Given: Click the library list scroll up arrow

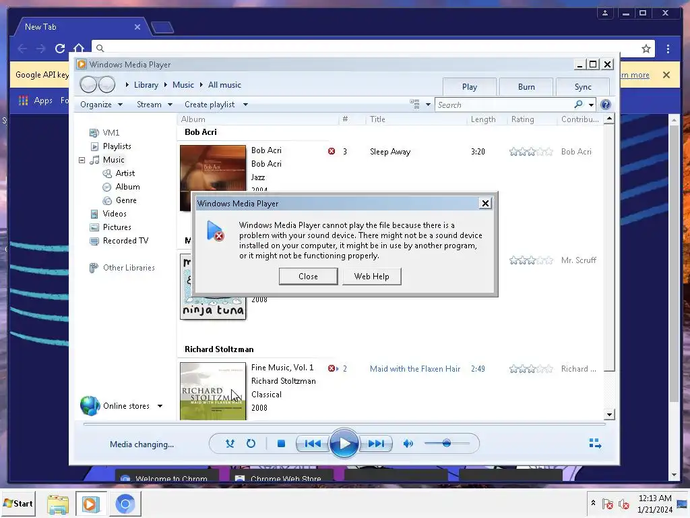Looking at the screenshot, I should click(x=609, y=119).
